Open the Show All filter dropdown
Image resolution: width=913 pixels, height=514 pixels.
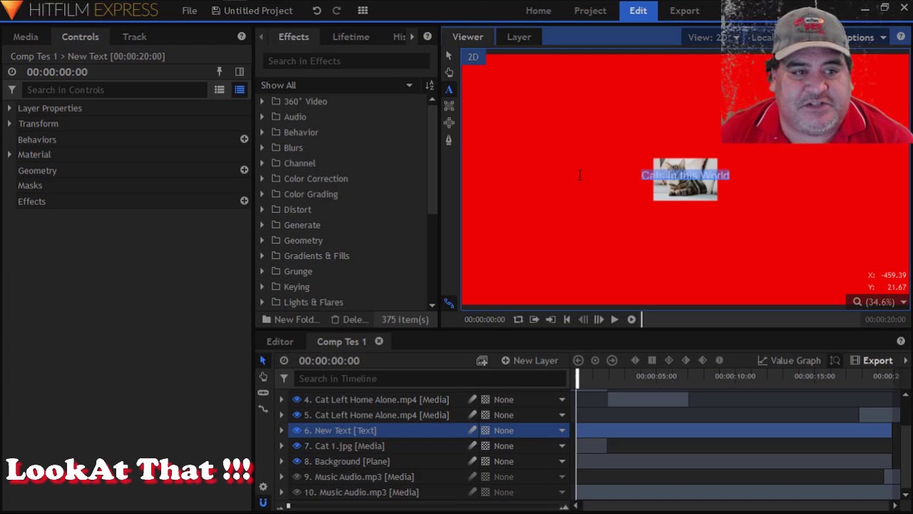coord(337,85)
